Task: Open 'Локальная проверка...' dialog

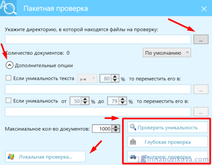Action: 45,157
